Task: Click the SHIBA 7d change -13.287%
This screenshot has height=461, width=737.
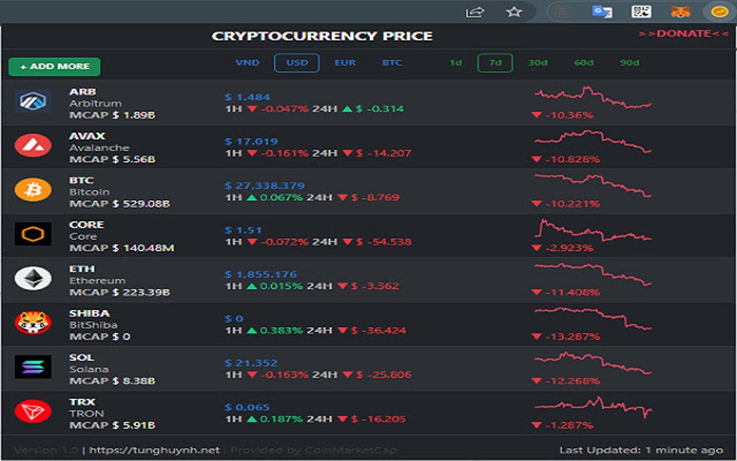Action: (566, 337)
